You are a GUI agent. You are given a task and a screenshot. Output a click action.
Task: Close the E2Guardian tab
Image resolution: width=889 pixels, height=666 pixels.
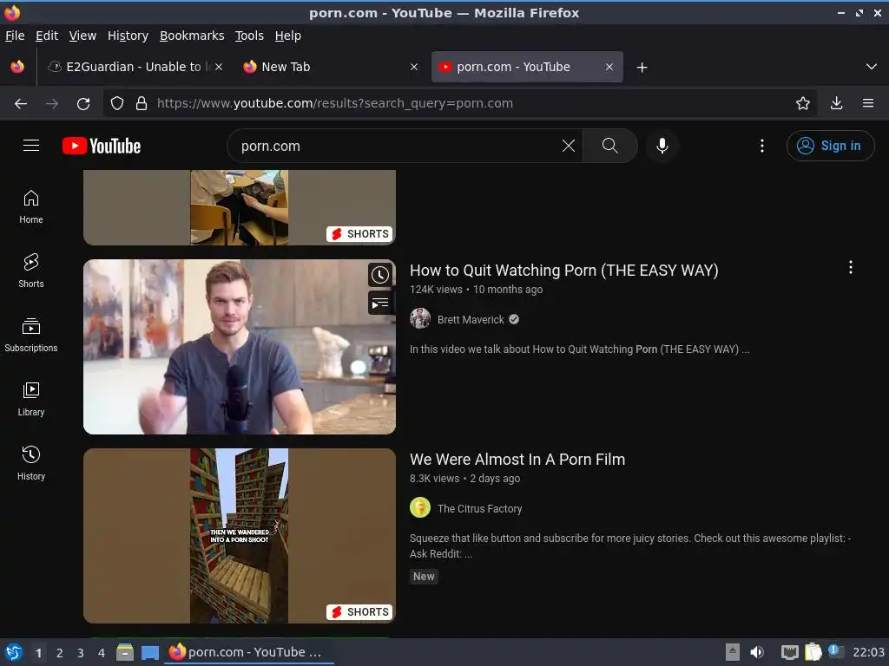coord(219,67)
